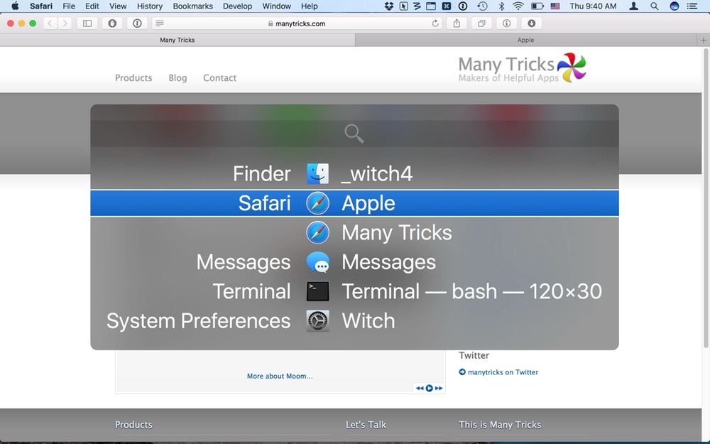Open the Bookmarks menu
The width and height of the screenshot is (710, 444).
click(193, 6)
